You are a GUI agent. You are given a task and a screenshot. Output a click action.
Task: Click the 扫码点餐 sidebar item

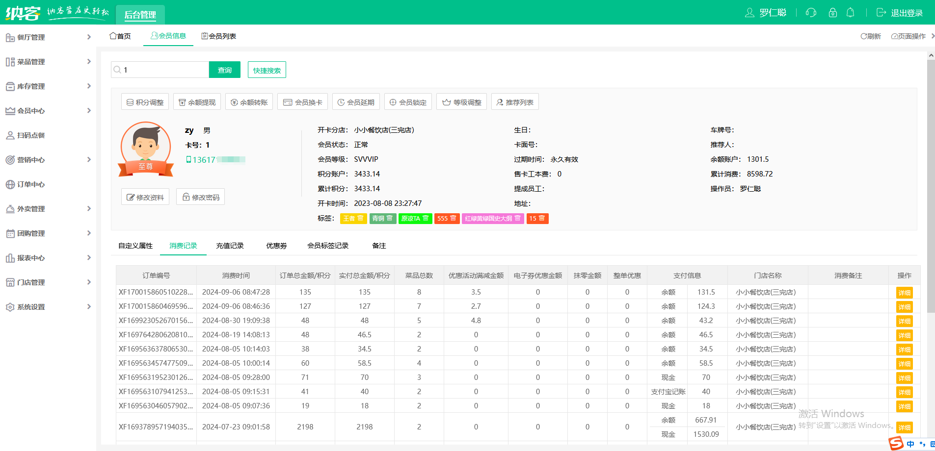[x=31, y=135]
